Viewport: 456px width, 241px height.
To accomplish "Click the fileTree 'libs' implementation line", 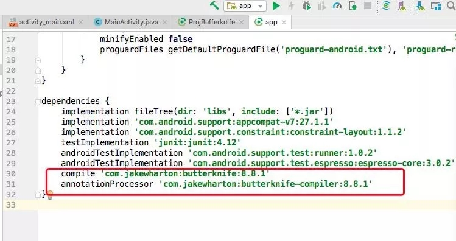I will pos(197,111).
